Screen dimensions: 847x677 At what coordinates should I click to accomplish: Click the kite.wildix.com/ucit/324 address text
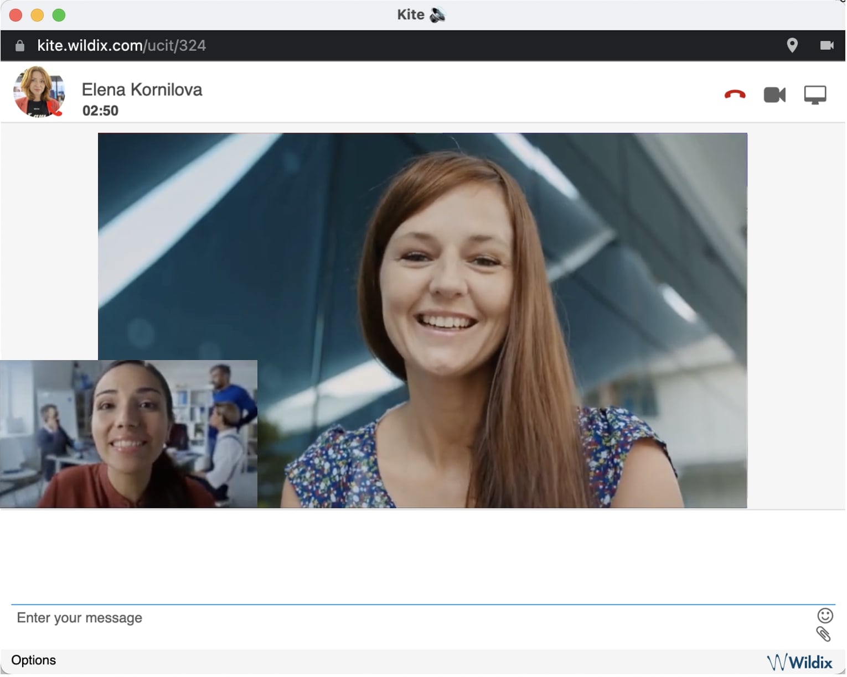121,45
